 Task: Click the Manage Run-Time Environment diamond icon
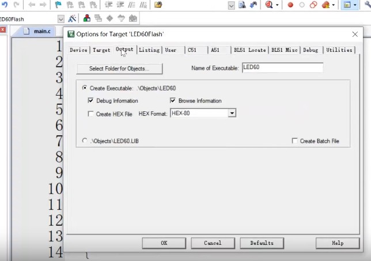pos(109,18)
